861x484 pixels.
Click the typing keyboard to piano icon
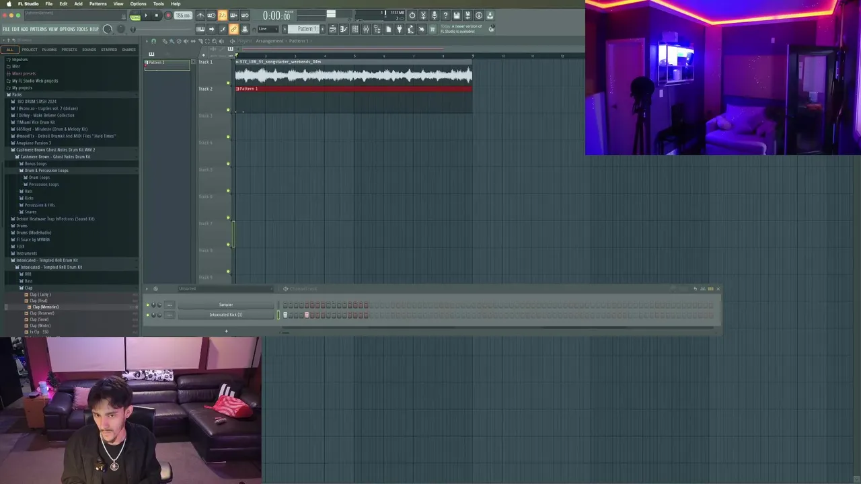[x=200, y=29]
